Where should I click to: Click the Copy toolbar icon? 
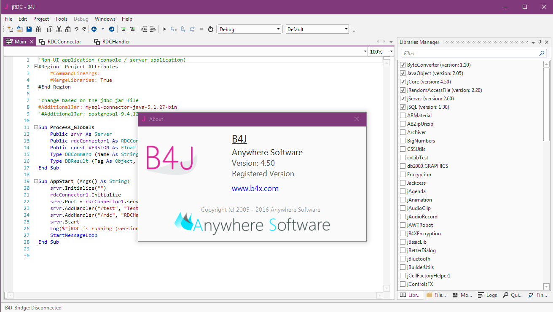click(x=50, y=29)
